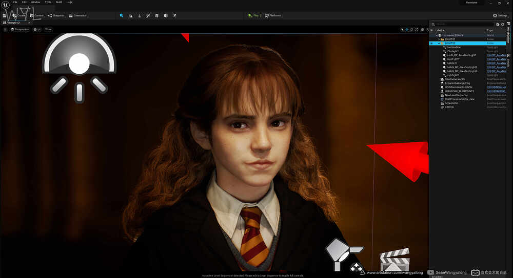Expand the LIGHT01 folder
The width and height of the screenshot is (513, 278).
439,39
